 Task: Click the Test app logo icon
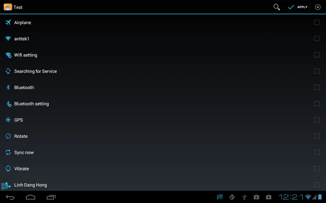tap(8, 7)
